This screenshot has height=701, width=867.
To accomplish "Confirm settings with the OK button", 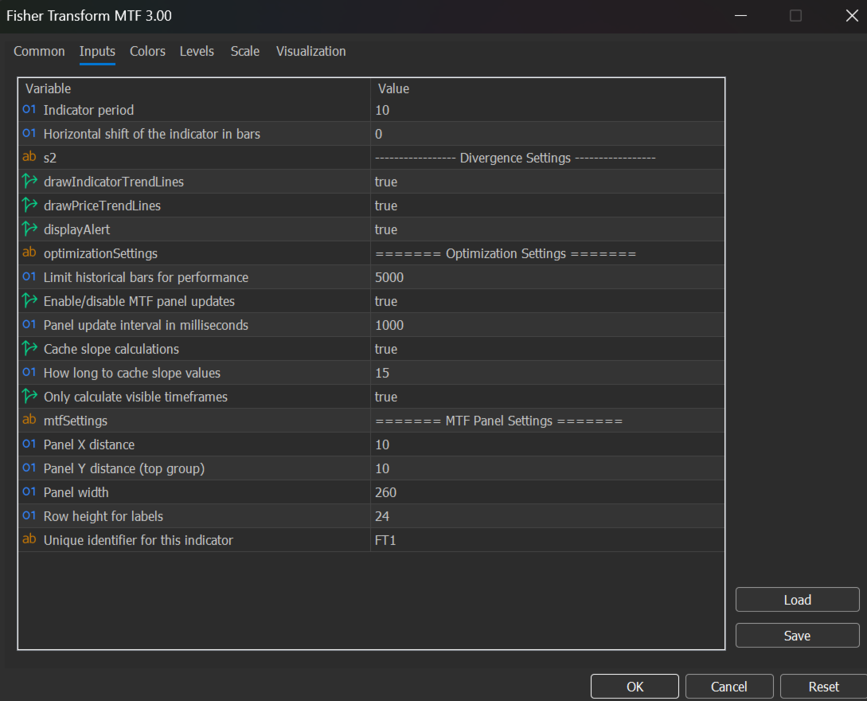I will (635, 687).
